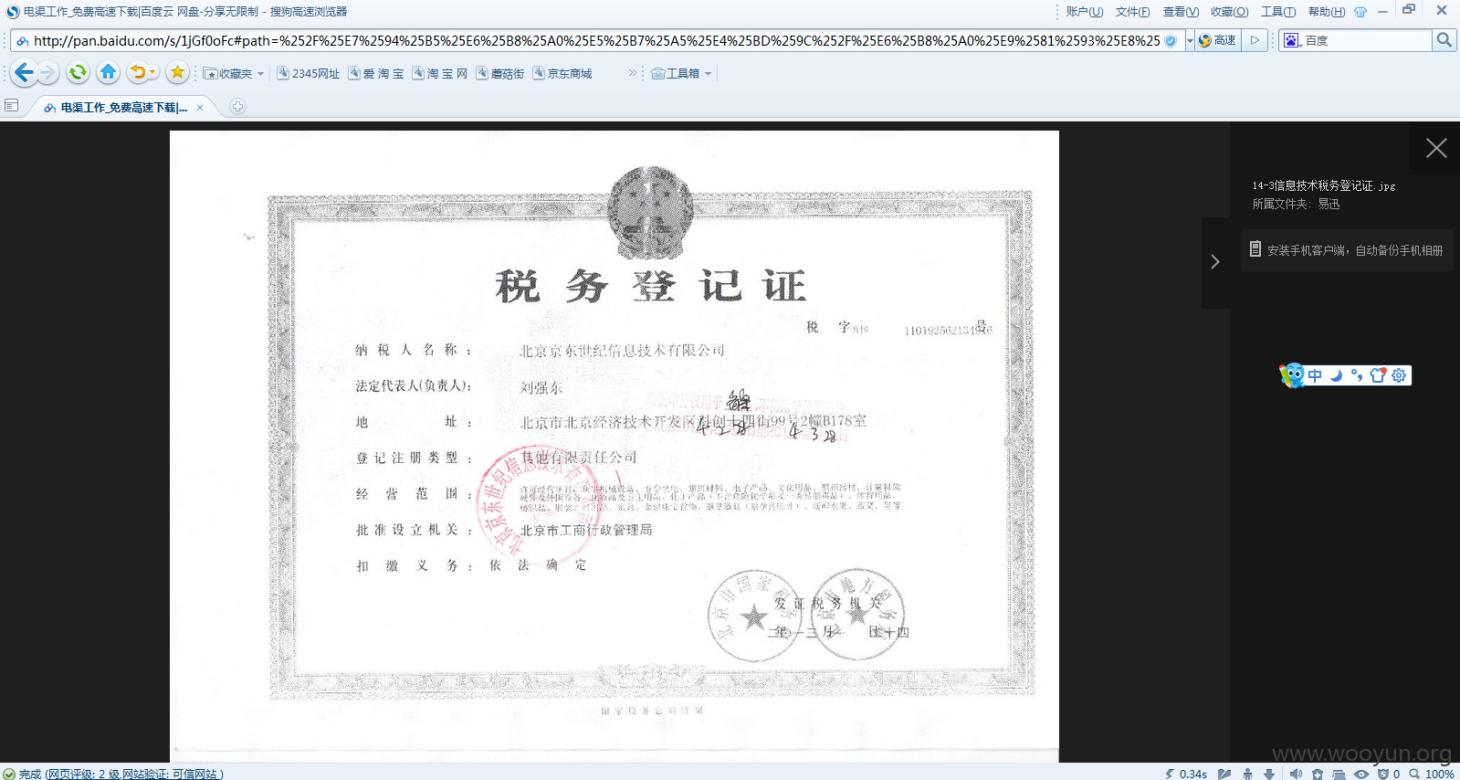Open the 帮助(H) menu
1460x780 pixels.
pyautogui.click(x=1326, y=12)
